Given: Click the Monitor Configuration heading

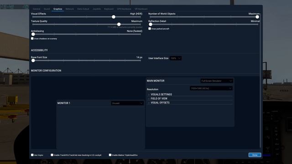Looking at the screenshot, I should click(x=46, y=71).
